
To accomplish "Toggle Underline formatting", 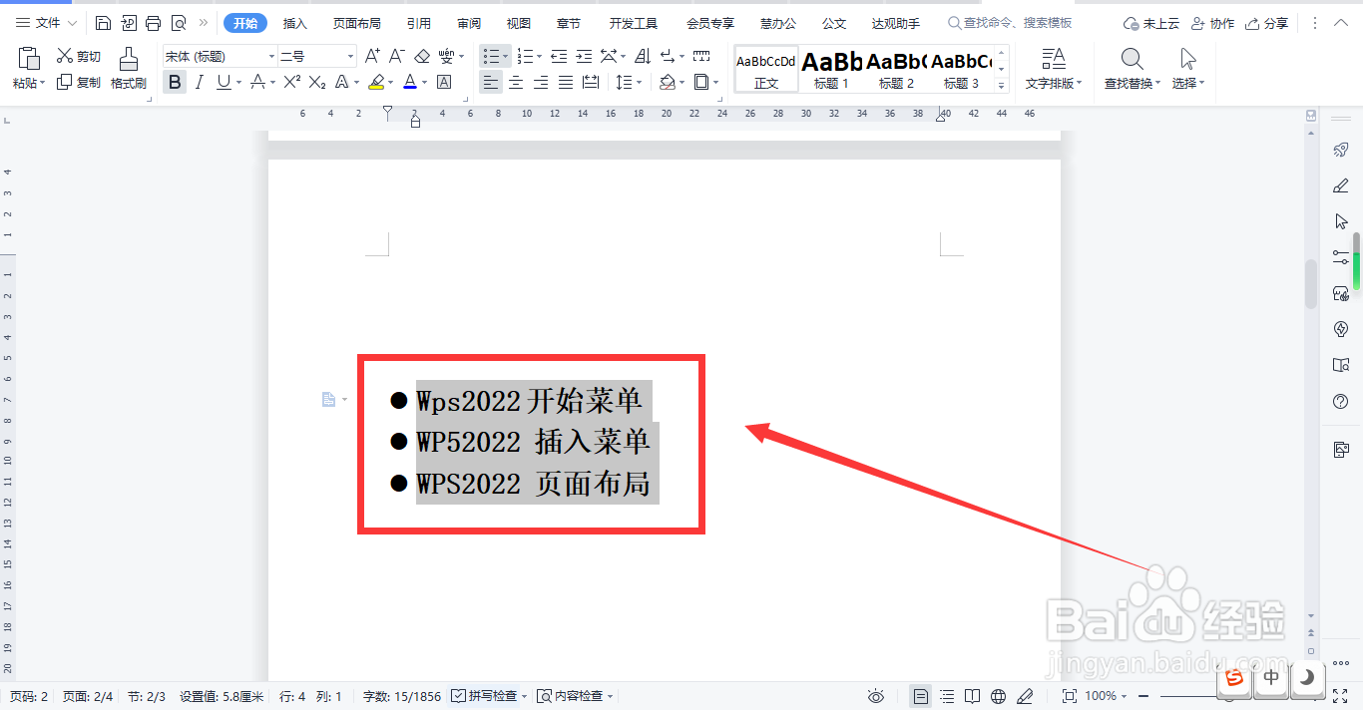I will coord(223,83).
